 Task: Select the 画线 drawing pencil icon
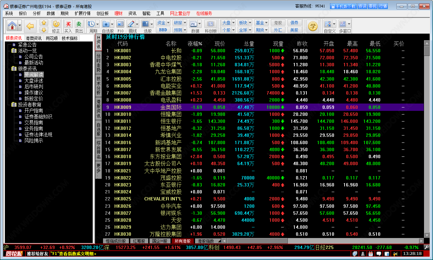(131, 24)
